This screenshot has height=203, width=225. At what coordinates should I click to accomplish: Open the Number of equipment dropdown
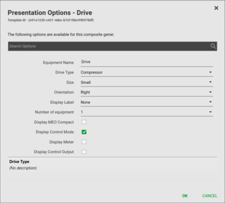tap(146, 112)
